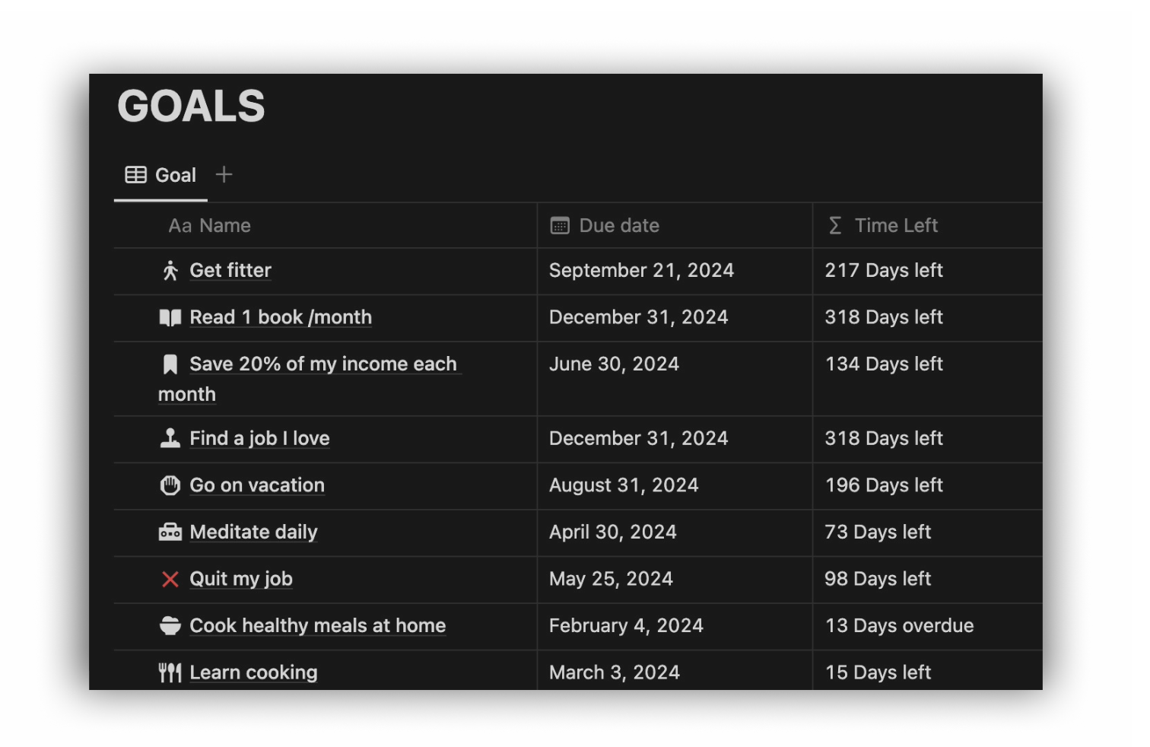1150x747 pixels.
Task: Select the open book icon next to Read 1 book /month
Action: tap(171, 318)
